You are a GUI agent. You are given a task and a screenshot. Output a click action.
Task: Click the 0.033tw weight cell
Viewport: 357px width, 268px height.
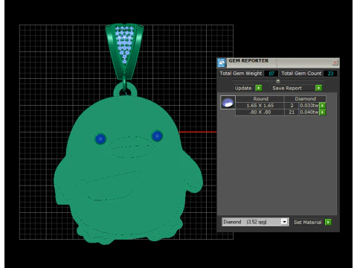point(309,106)
